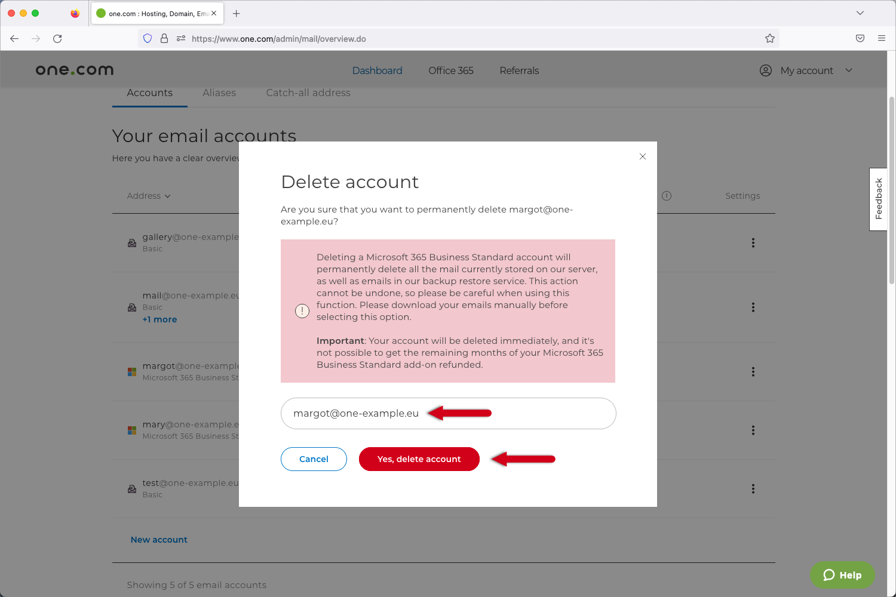896x597 pixels.
Task: Click the Yes, delete account button
Action: pyautogui.click(x=419, y=459)
